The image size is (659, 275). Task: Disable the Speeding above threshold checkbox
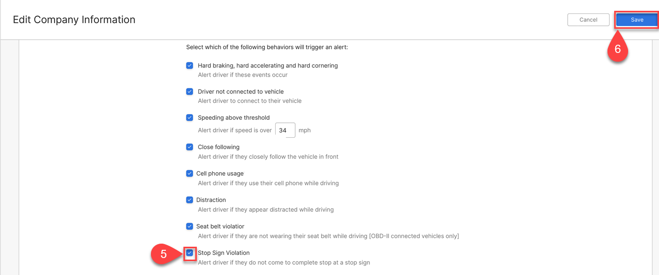tap(190, 118)
